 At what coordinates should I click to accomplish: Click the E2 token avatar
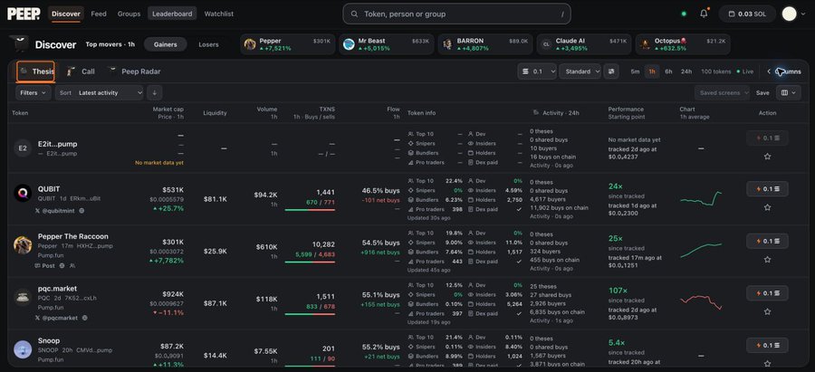[23, 148]
